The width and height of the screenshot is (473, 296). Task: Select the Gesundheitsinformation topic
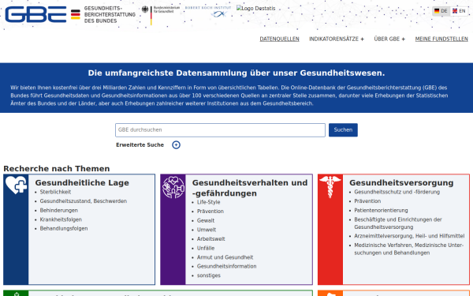tap(226, 267)
